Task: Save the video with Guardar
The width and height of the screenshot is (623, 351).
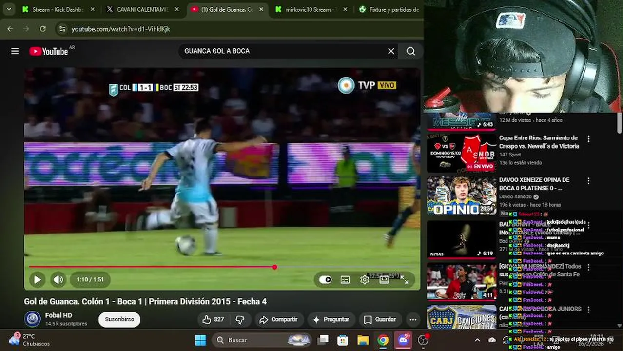Action: (380, 320)
